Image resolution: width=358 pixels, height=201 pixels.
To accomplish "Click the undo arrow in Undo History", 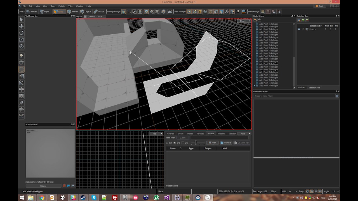I will pyautogui.click(x=255, y=20).
